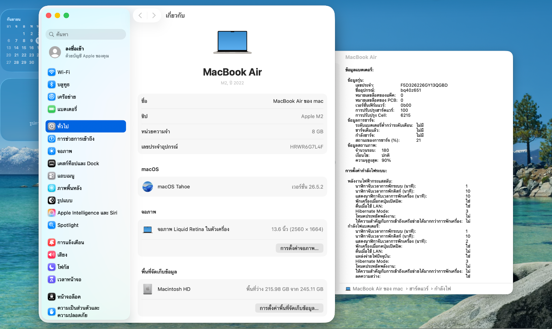Open the Focus (โฟกัส) moon icon

click(x=51, y=267)
